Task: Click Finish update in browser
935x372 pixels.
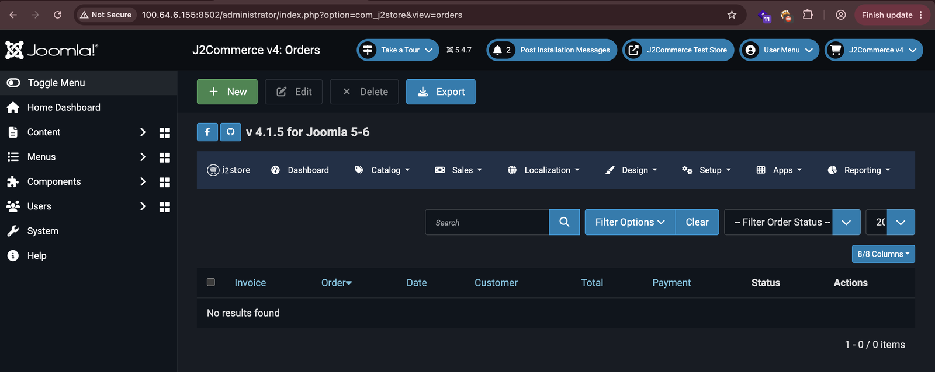Action: pos(892,15)
